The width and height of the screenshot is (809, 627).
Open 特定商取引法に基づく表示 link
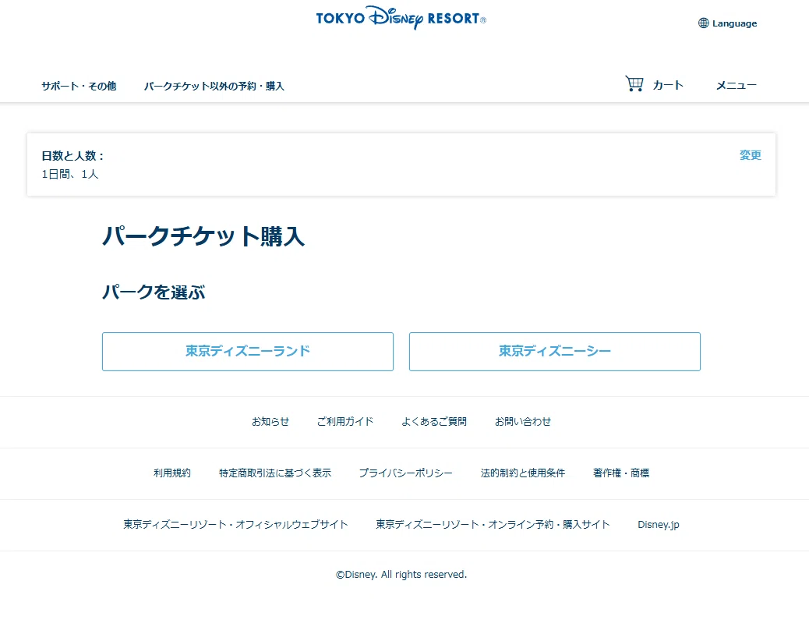275,473
